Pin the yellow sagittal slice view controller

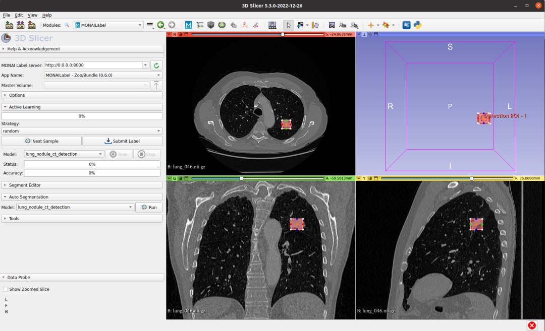[359, 178]
